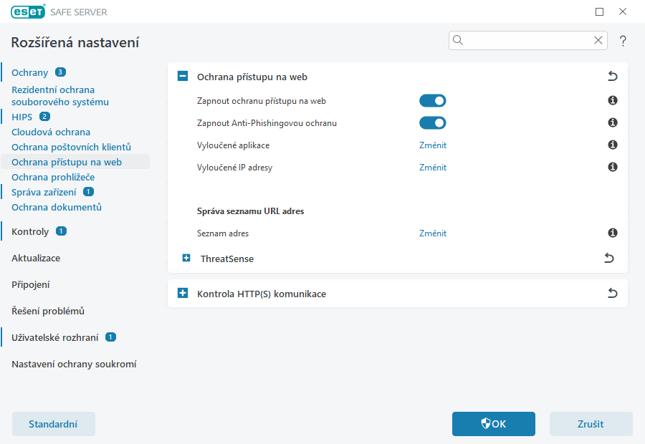645x444 pixels.
Task: Clear the search box using the X icon
Action: tap(598, 40)
